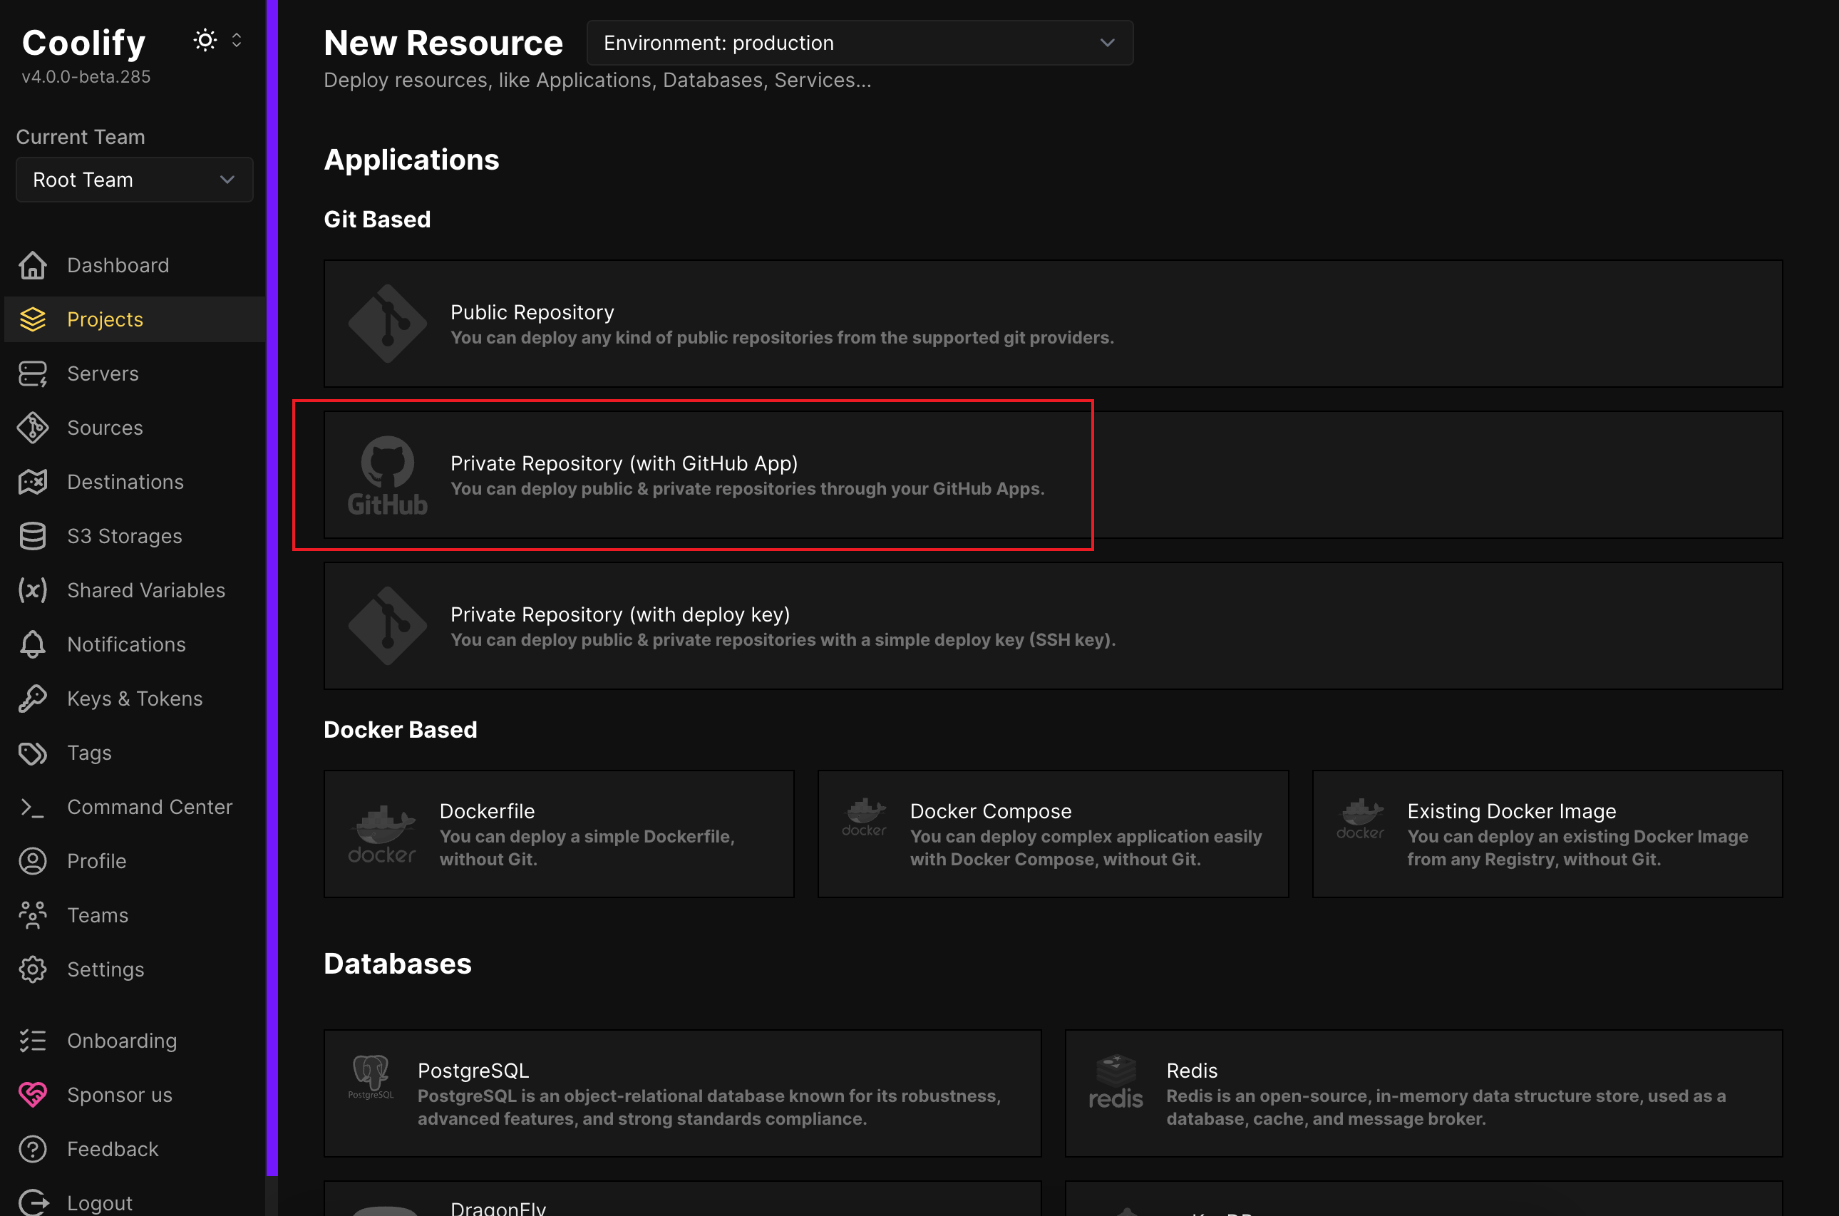This screenshot has height=1216, width=1839.
Task: Click the S3 Storages database icon
Action: 33,537
